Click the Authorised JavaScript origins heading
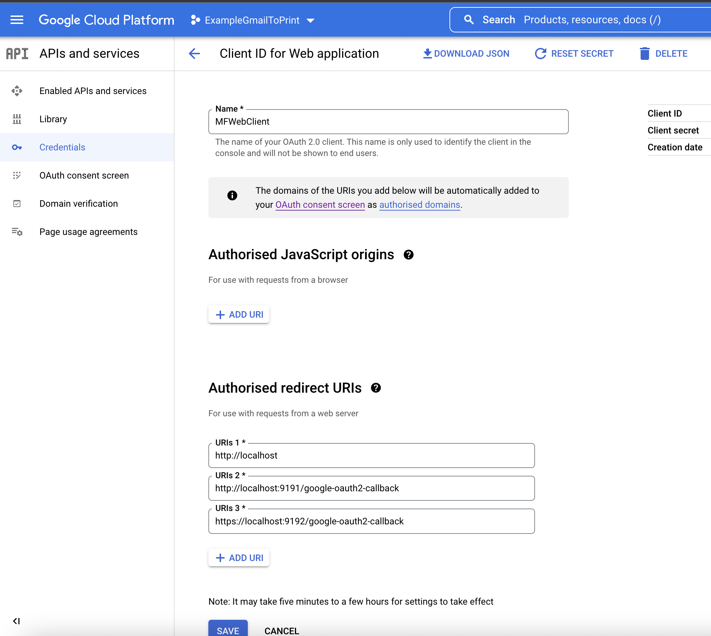711x636 pixels. click(301, 254)
